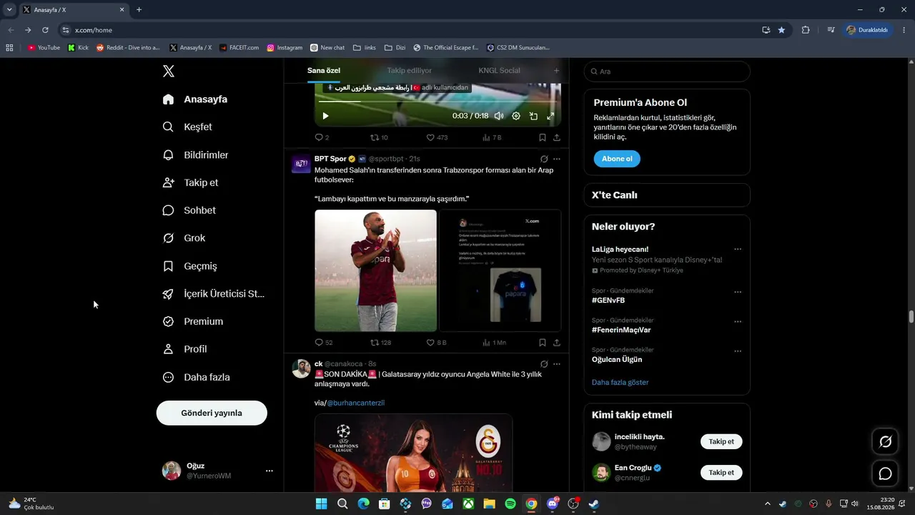Viewport: 915px width, 515px height.
Task: Open more options on BPT Spor post
Action: pos(557,159)
